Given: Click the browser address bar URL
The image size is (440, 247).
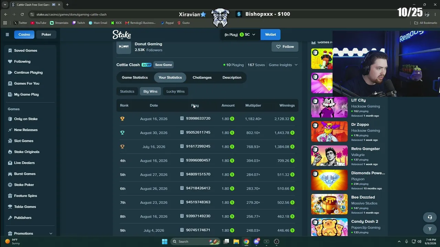Looking at the screenshot, I should [71, 14].
